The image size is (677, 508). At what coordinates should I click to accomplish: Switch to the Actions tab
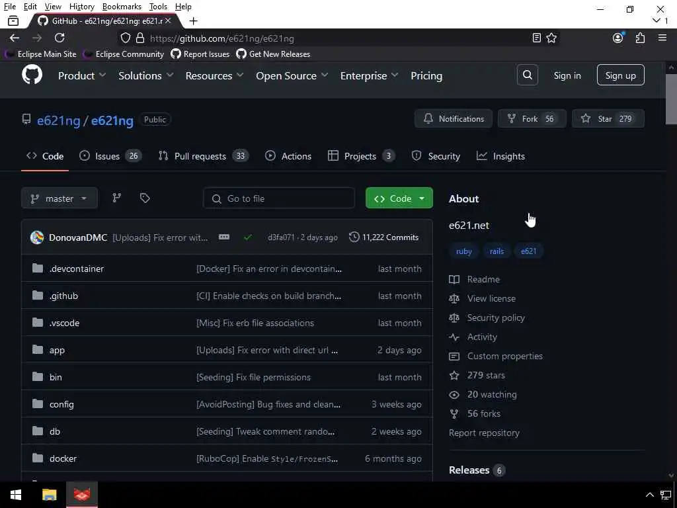tap(288, 156)
